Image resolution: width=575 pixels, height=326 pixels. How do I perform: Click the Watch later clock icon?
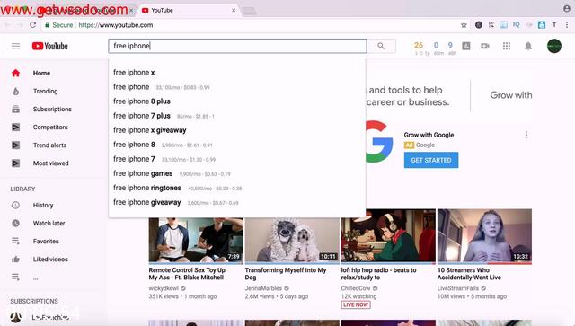coord(15,223)
